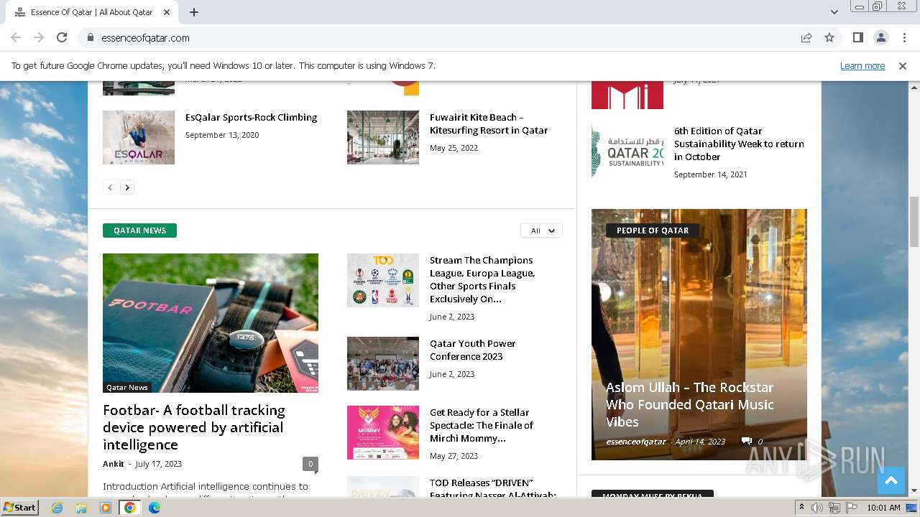Image resolution: width=920 pixels, height=517 pixels.
Task: Open EsQalar Sports-Rock Climbing article
Action: point(251,117)
